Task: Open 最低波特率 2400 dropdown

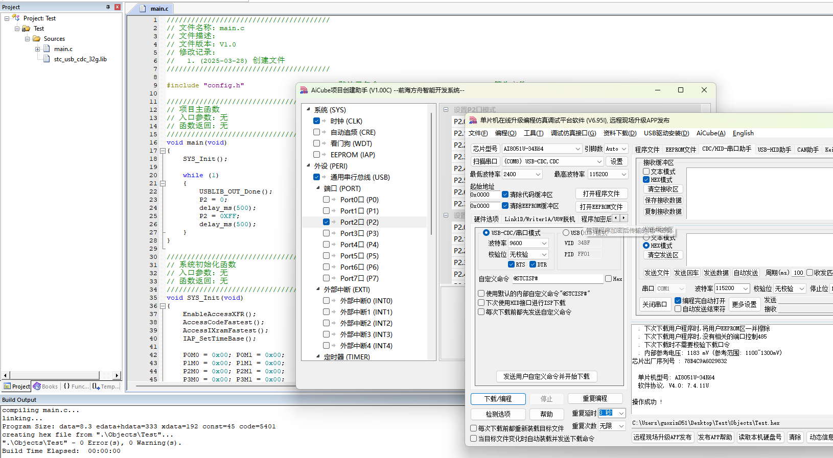Action: tap(538, 175)
